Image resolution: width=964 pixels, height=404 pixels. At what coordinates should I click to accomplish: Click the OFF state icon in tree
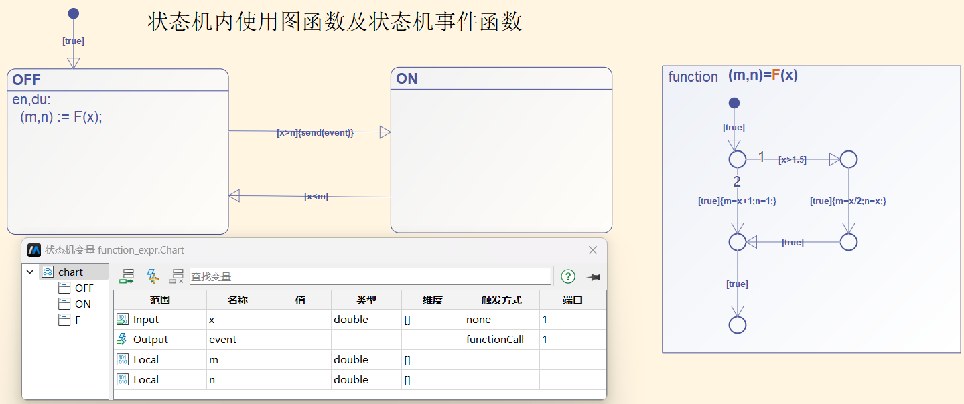click(x=64, y=288)
